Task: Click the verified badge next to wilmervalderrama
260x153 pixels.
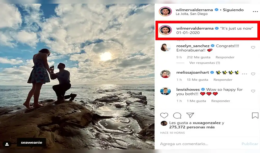Action: [x=216, y=10]
